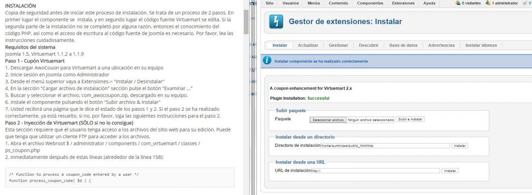Image resolution: width=532 pixels, height=195 pixels.
Task: Open the Usuarios menu
Action: click(291, 3)
